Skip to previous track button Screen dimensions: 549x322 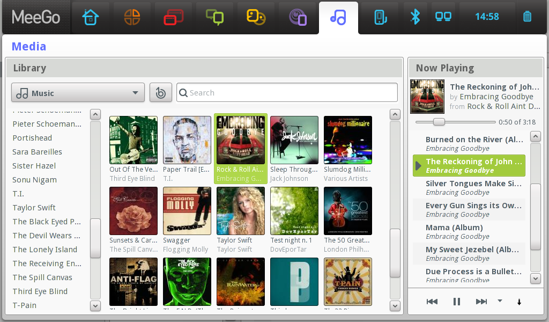coord(432,302)
